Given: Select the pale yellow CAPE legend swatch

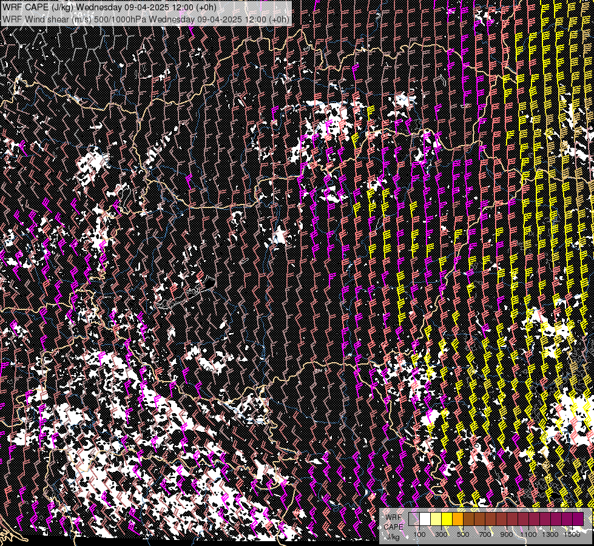Looking at the screenshot, I should (436, 519).
